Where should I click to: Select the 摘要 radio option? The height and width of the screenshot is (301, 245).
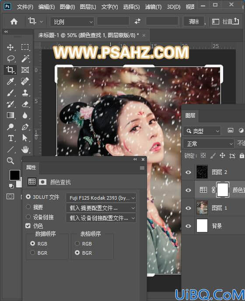[28, 207]
